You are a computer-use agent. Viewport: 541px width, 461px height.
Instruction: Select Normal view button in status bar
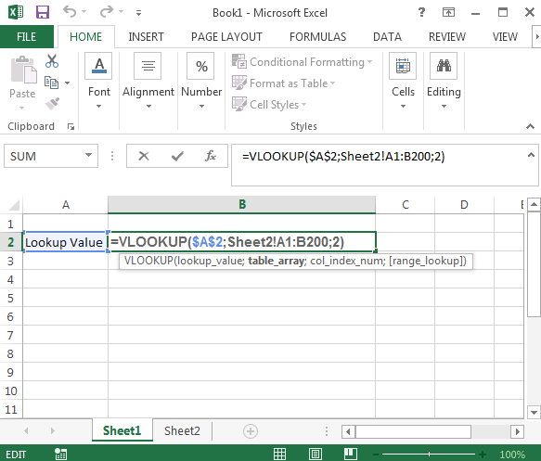[280, 454]
